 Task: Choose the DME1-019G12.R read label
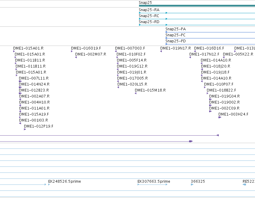[132, 66]
